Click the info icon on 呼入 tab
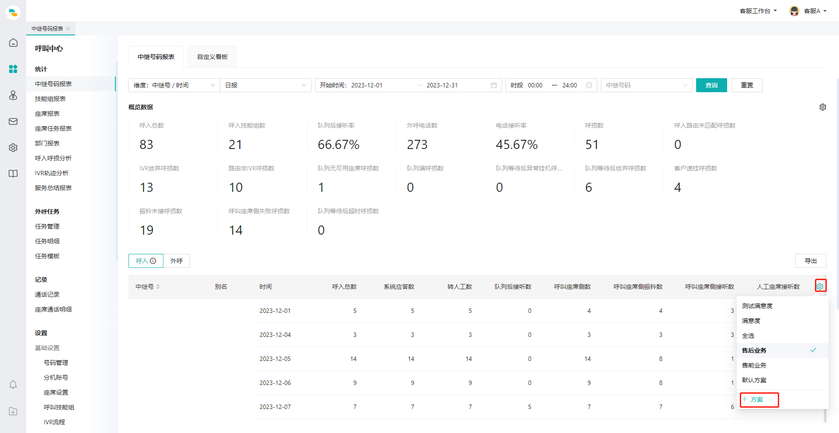This screenshot has height=433, width=839. coord(153,261)
